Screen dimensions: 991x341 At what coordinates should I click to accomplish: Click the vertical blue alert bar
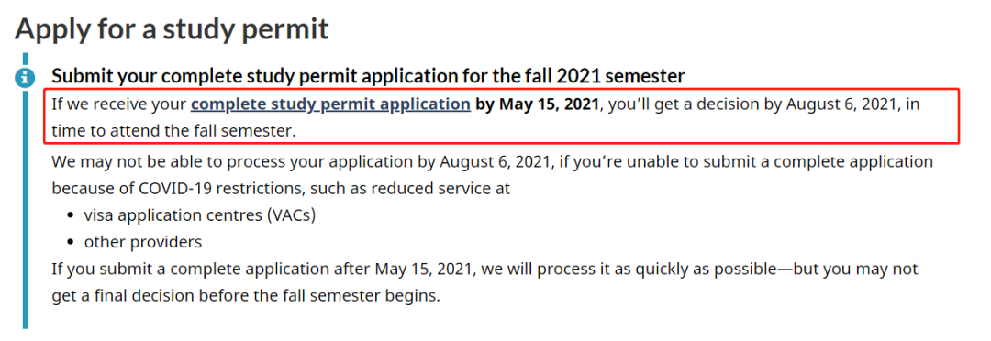[x=25, y=192]
